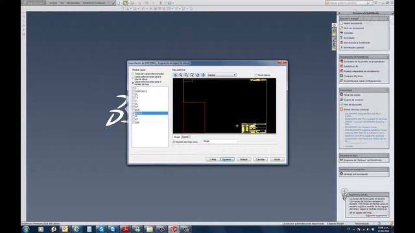Screen dimensions: 415x233
Task: Toggle the TX layer checkbox
Action: (x=134, y=98)
